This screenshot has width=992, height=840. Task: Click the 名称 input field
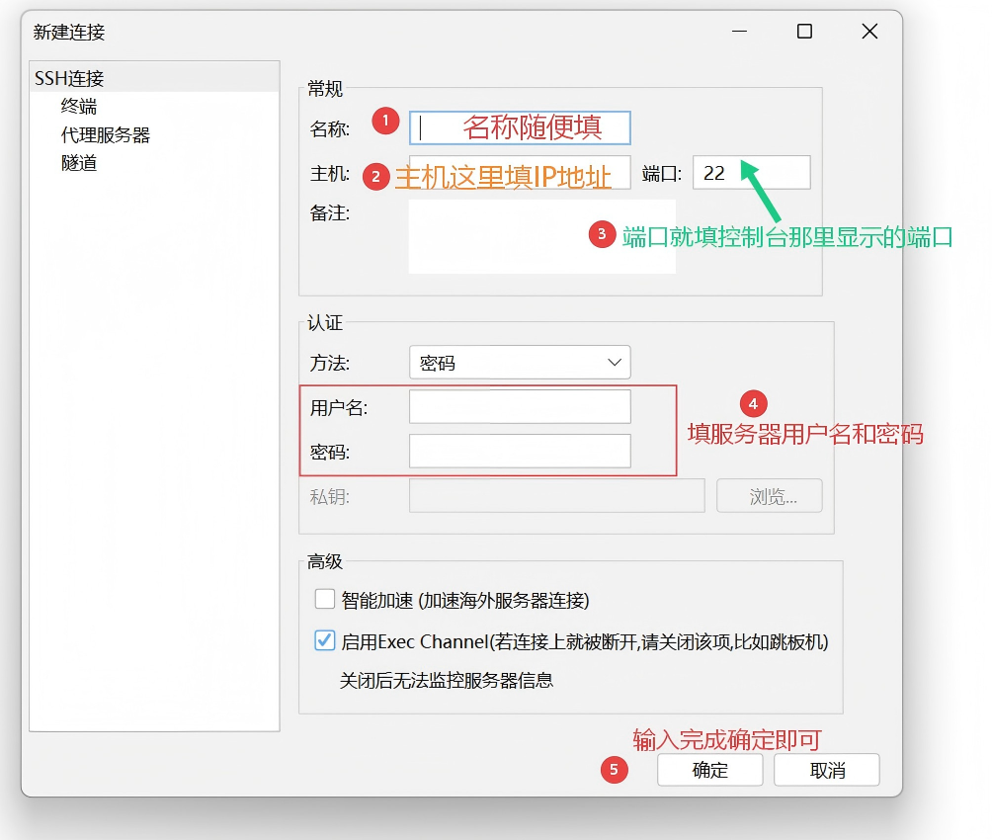click(x=520, y=127)
